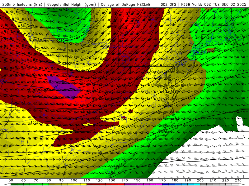Image resolution: width=249 pixels, height=186 pixels.
Task: Select the 150 legend value
Action: pos(137,180)
